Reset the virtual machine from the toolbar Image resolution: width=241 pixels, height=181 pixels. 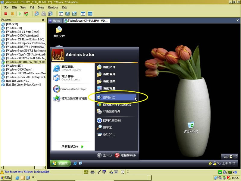click(x=27, y=14)
